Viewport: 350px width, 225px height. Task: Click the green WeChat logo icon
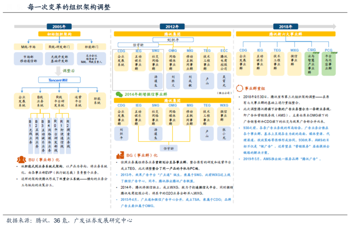119,93
